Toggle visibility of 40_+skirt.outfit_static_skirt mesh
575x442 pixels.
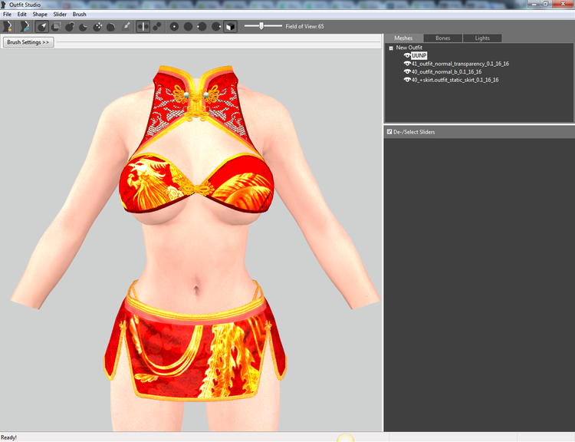407,80
